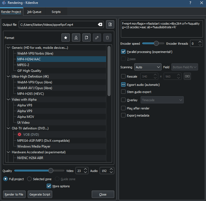
Task: Enable Export metadata checkbox
Action: [123, 115]
